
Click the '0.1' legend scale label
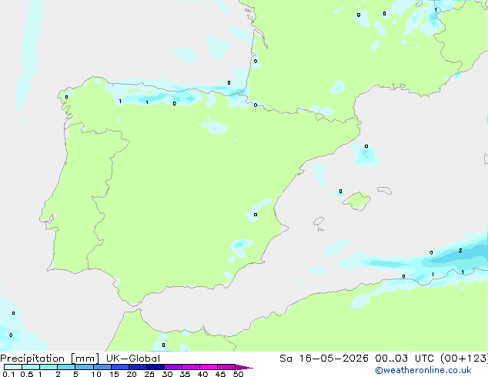tap(8, 374)
